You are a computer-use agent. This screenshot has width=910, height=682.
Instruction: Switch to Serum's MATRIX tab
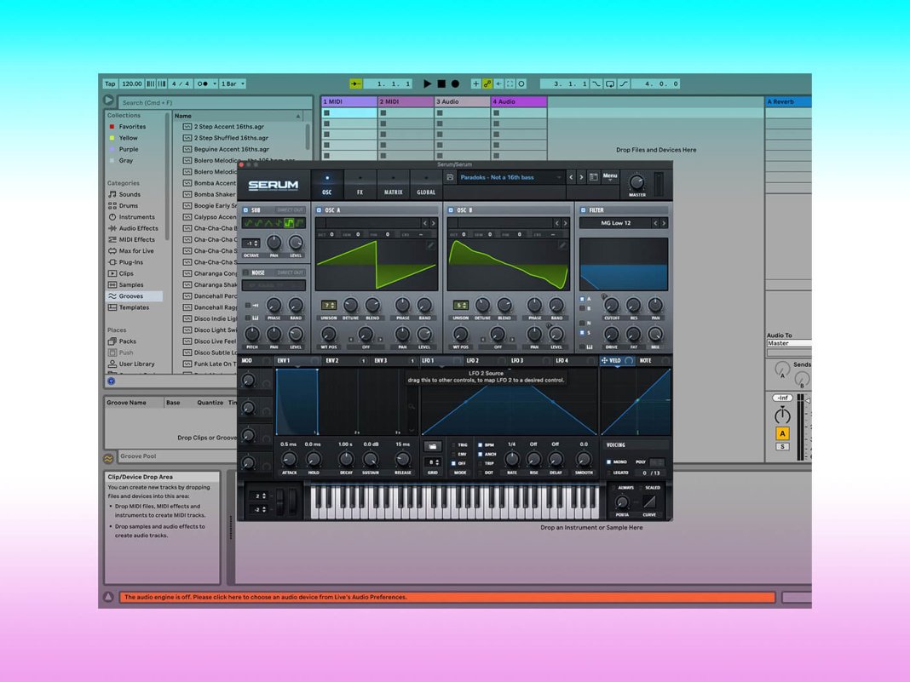click(393, 185)
